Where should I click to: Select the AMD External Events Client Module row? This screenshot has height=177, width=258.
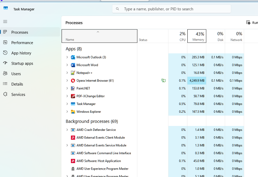click(x=153, y=138)
